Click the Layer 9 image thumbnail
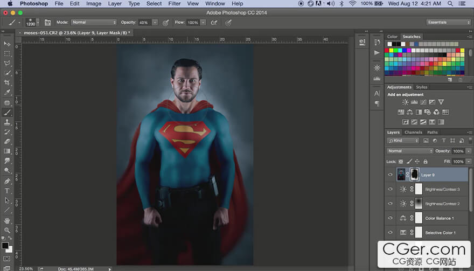This screenshot has width=474, height=271. [401, 175]
